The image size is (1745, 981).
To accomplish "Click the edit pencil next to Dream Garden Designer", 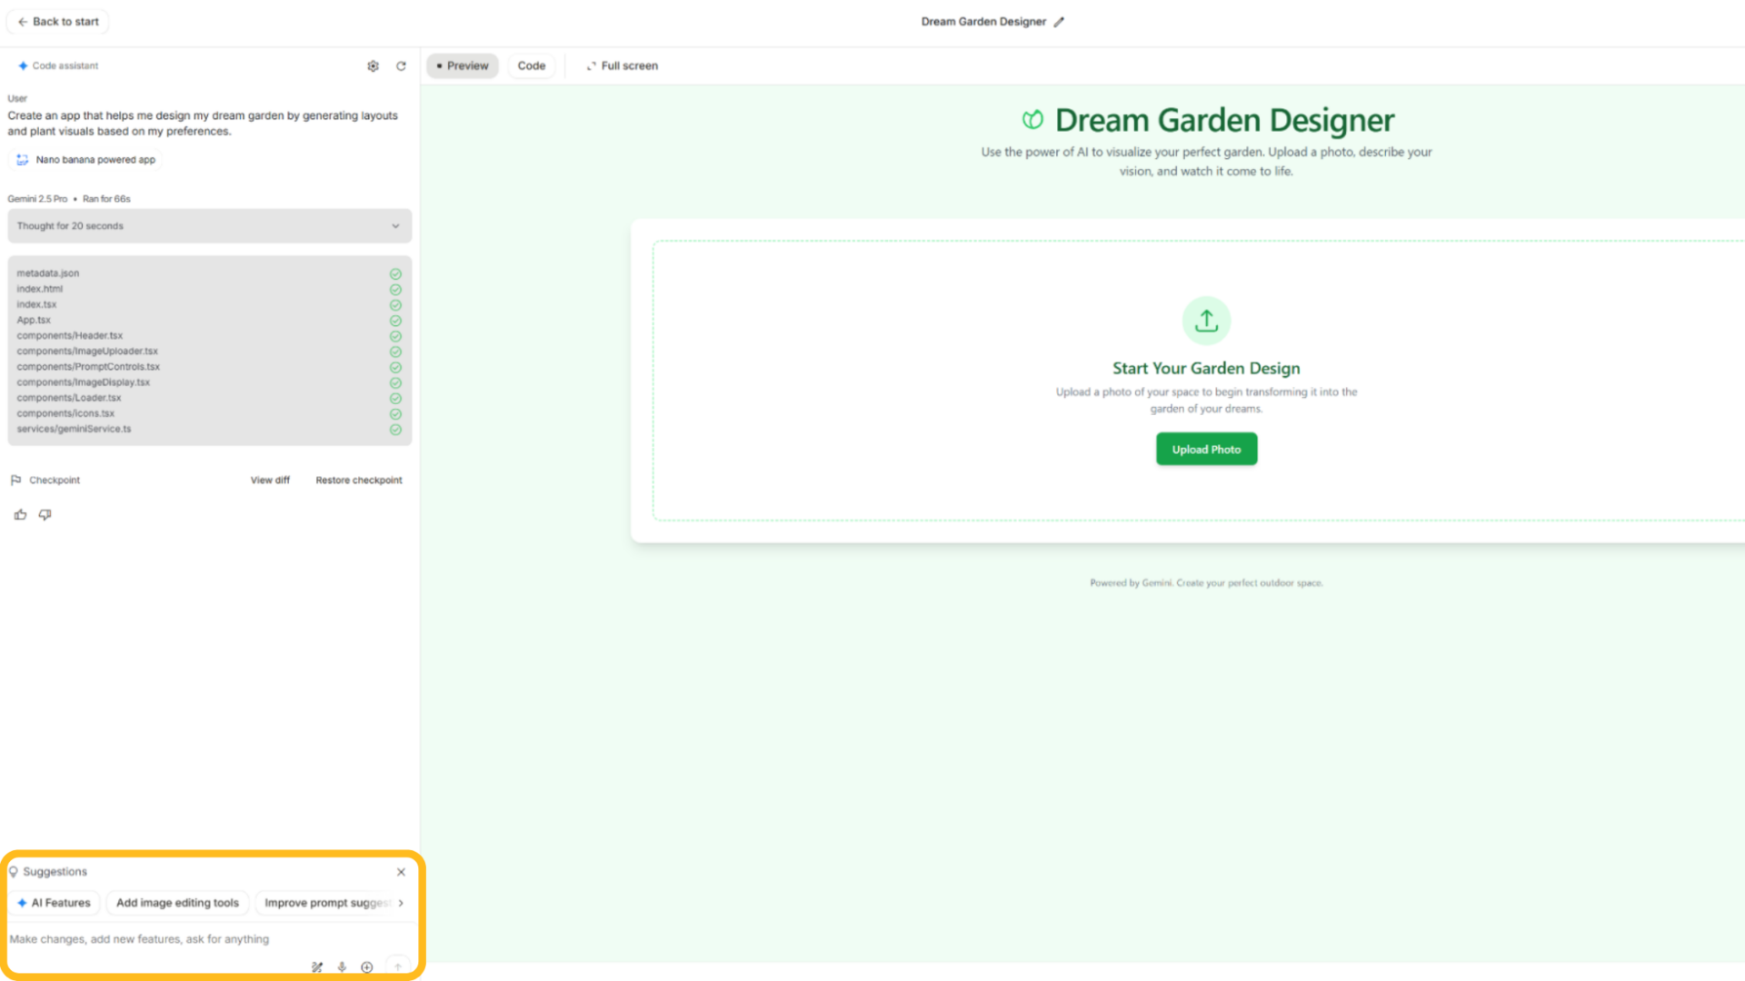I will (x=1059, y=21).
